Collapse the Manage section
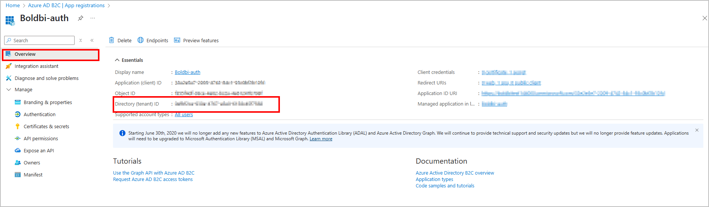709x207 pixels. click(9, 89)
